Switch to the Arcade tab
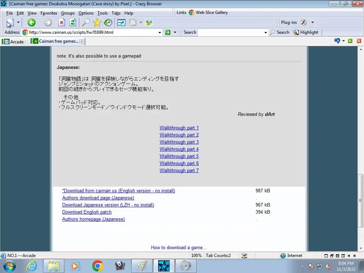 [x=14, y=42]
